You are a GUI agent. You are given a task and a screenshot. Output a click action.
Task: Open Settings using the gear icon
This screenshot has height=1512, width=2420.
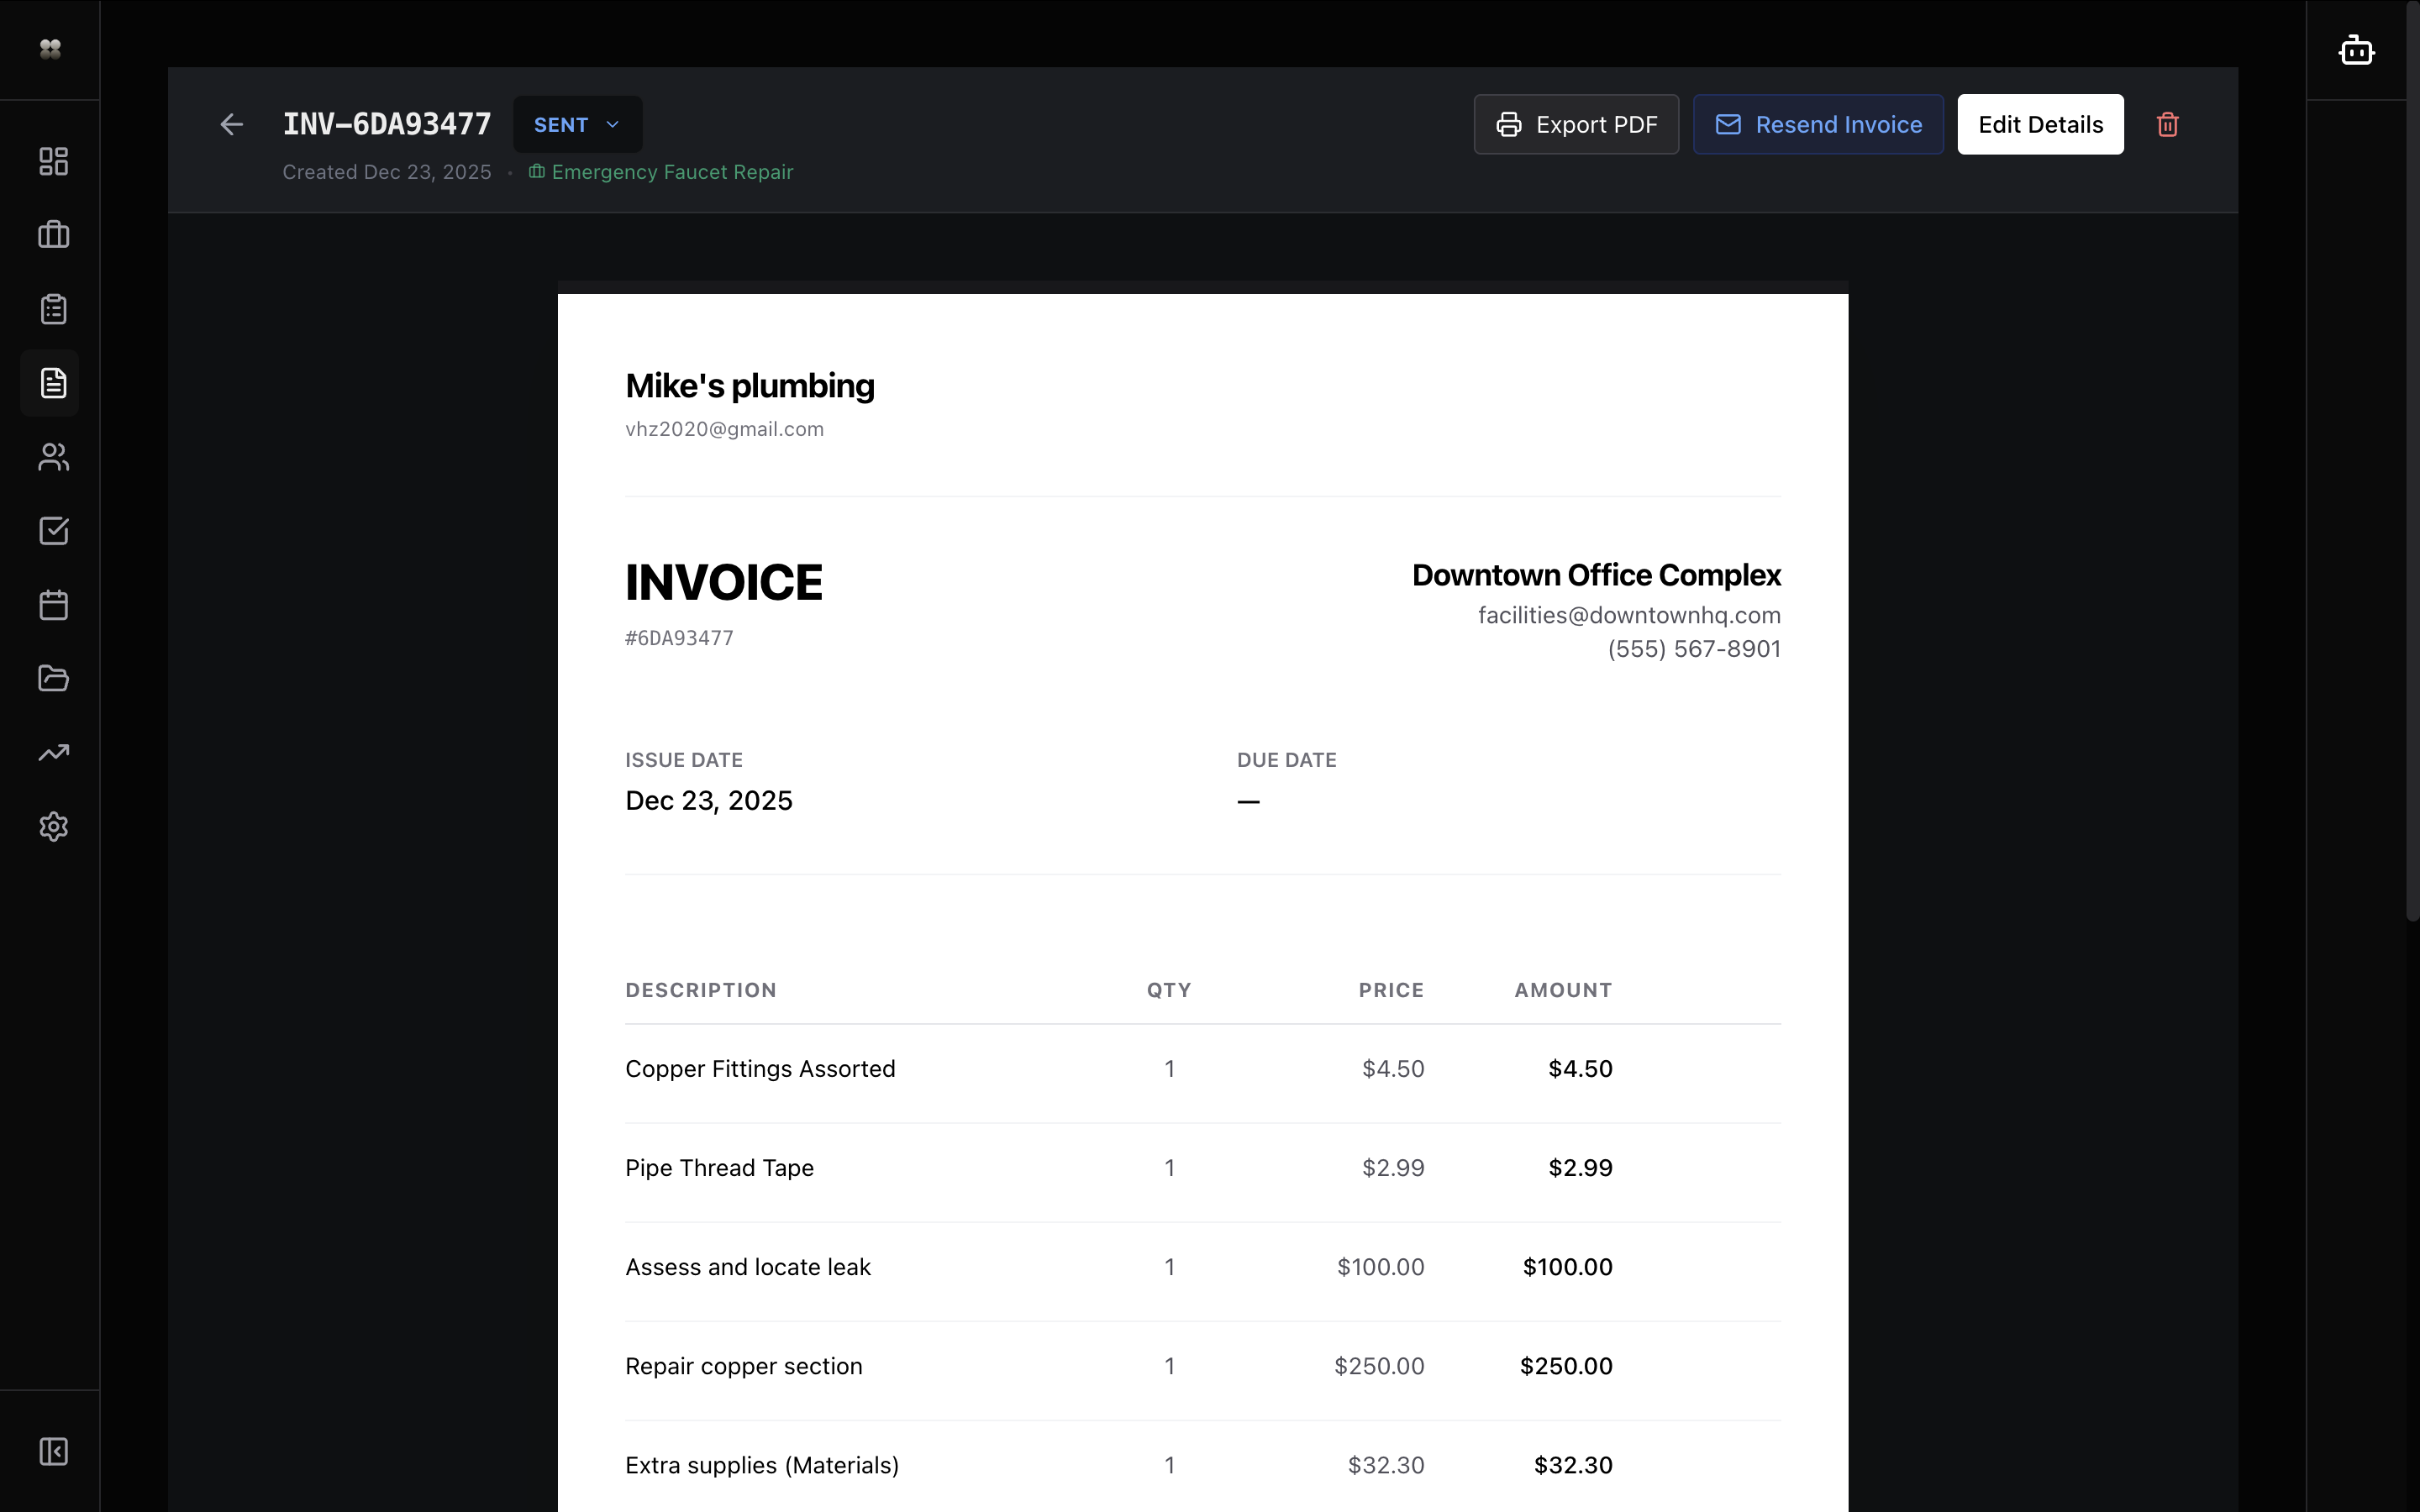[52, 827]
